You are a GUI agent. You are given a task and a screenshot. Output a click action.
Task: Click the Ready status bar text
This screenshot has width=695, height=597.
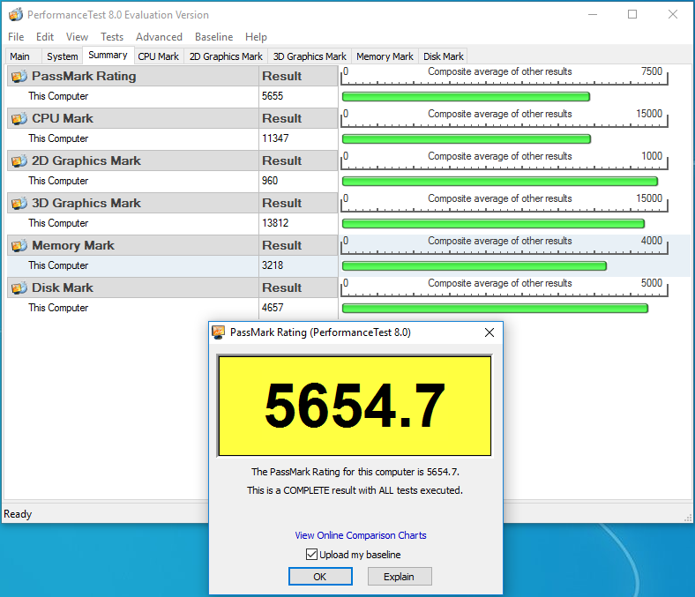pos(18,514)
